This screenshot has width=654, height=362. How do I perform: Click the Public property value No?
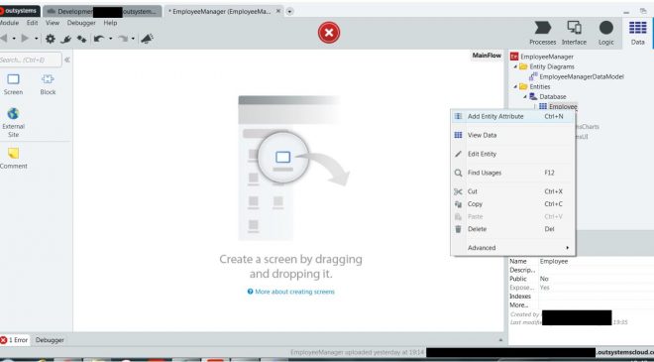tap(544, 279)
